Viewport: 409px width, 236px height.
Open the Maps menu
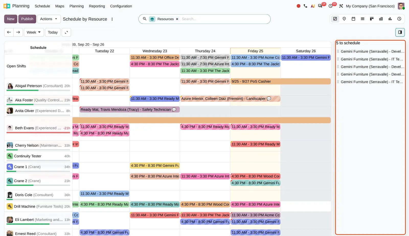pos(60,6)
